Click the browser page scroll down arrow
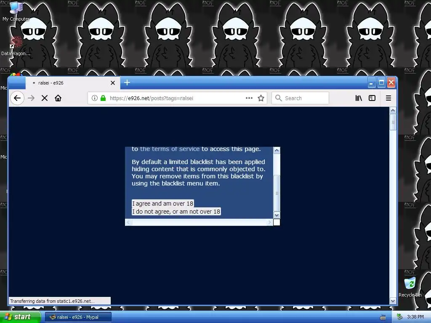This screenshot has width=431, height=323. 393,301
